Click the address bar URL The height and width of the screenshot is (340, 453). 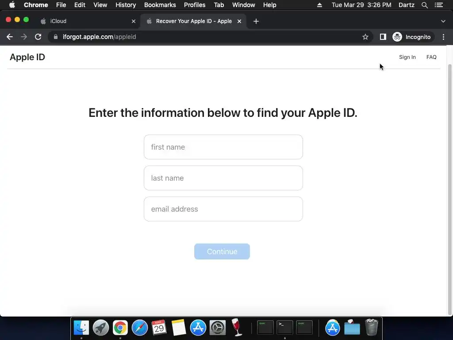(x=100, y=37)
